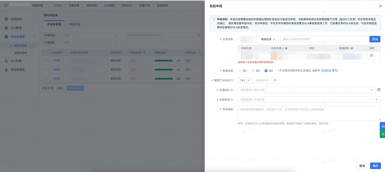
Task: Click the clock icon in time picker
Action: pos(275,80)
